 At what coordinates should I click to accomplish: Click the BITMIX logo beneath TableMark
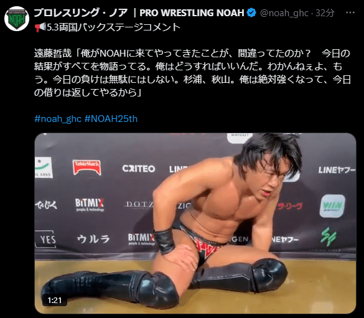point(90,205)
